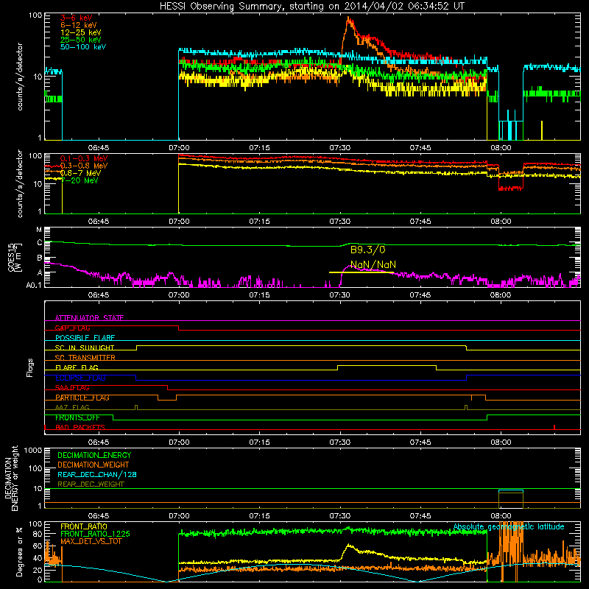The image size is (589, 589).
Task: Click the REAR_DEC_WEIGHT legend label
Action: click(91, 484)
